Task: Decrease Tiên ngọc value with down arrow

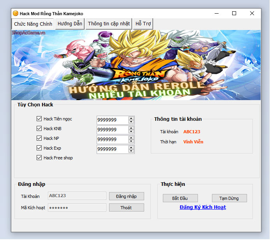Action: [131, 122]
